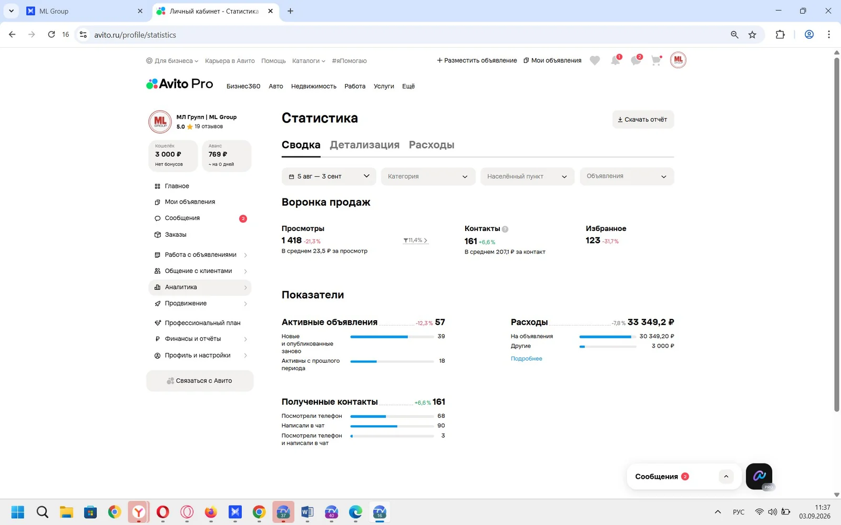841x525 pixels.
Task: Expand Общение с клиентами sidebar section
Action: 200,271
